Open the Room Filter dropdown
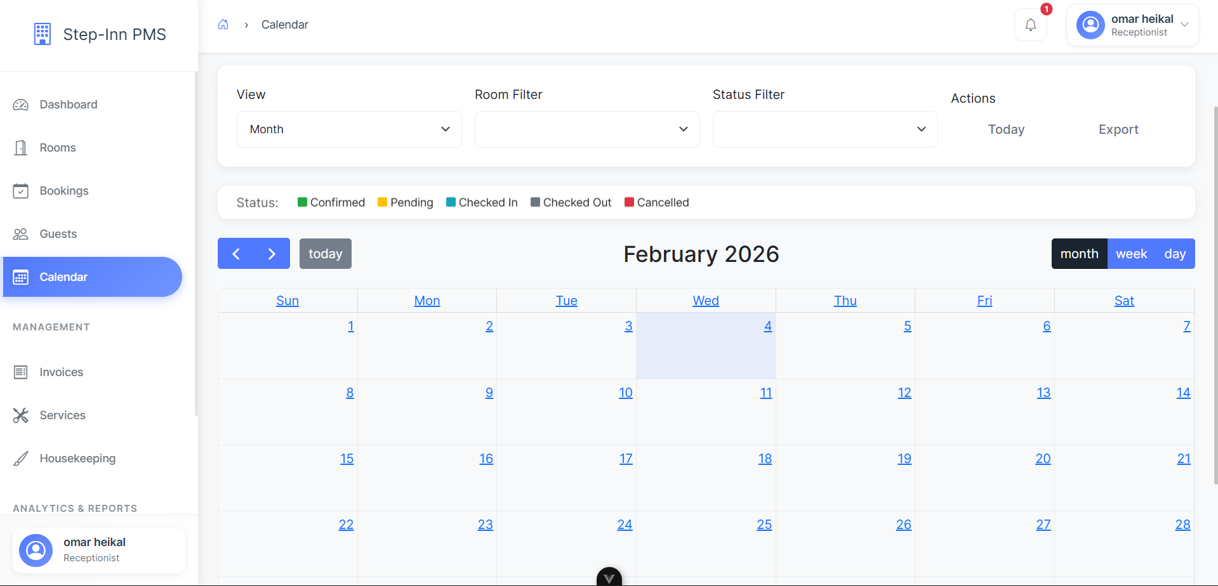The height and width of the screenshot is (586, 1218). (587, 129)
